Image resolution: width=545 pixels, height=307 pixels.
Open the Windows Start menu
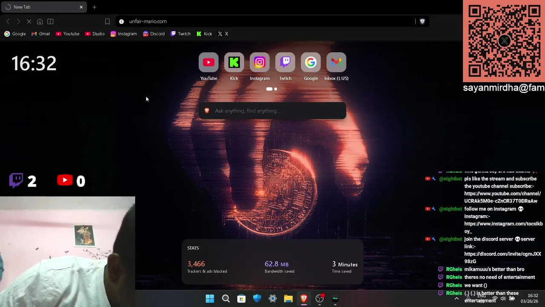(210, 299)
